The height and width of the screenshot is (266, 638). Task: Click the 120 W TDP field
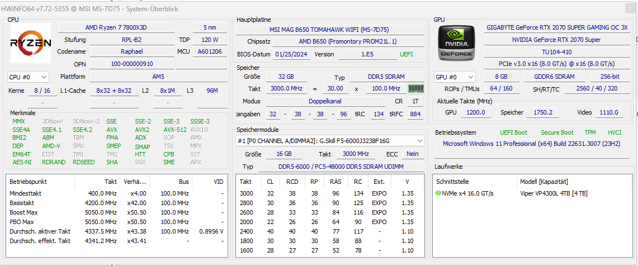click(210, 40)
